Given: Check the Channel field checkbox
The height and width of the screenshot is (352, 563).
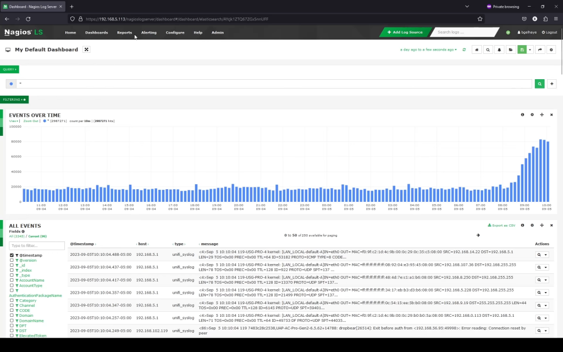Looking at the screenshot, I should pyautogui.click(x=12, y=305).
